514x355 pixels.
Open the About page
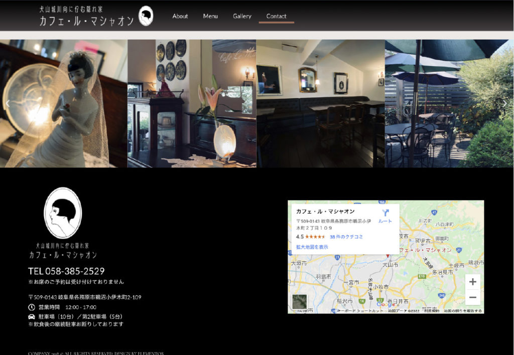[x=180, y=16]
